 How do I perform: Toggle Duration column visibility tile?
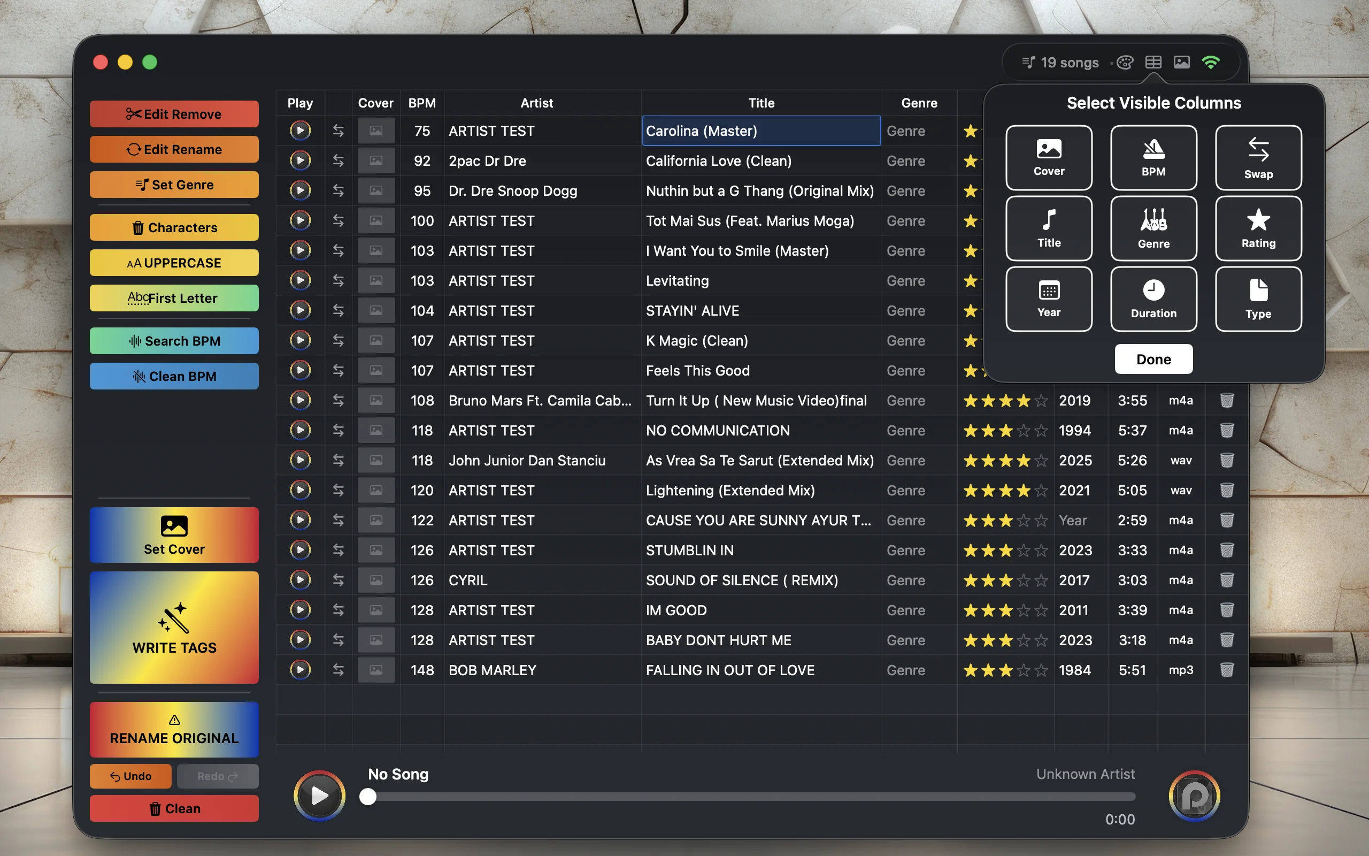pyautogui.click(x=1153, y=299)
